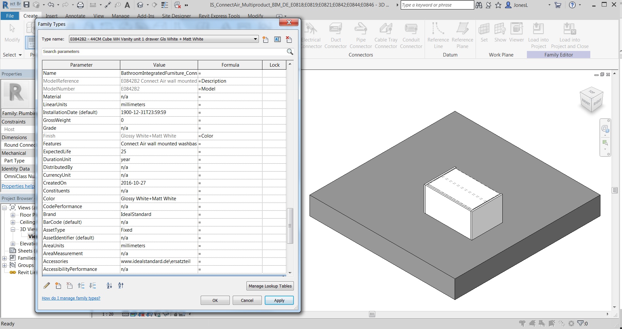Expand the Groups node in Project Browser
Screen dimensions: 622x329
pyautogui.click(x=5, y=265)
